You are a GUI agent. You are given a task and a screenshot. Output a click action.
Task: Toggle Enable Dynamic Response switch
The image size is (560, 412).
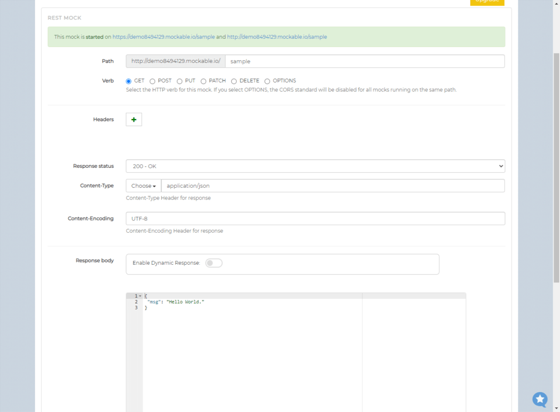[x=214, y=263]
